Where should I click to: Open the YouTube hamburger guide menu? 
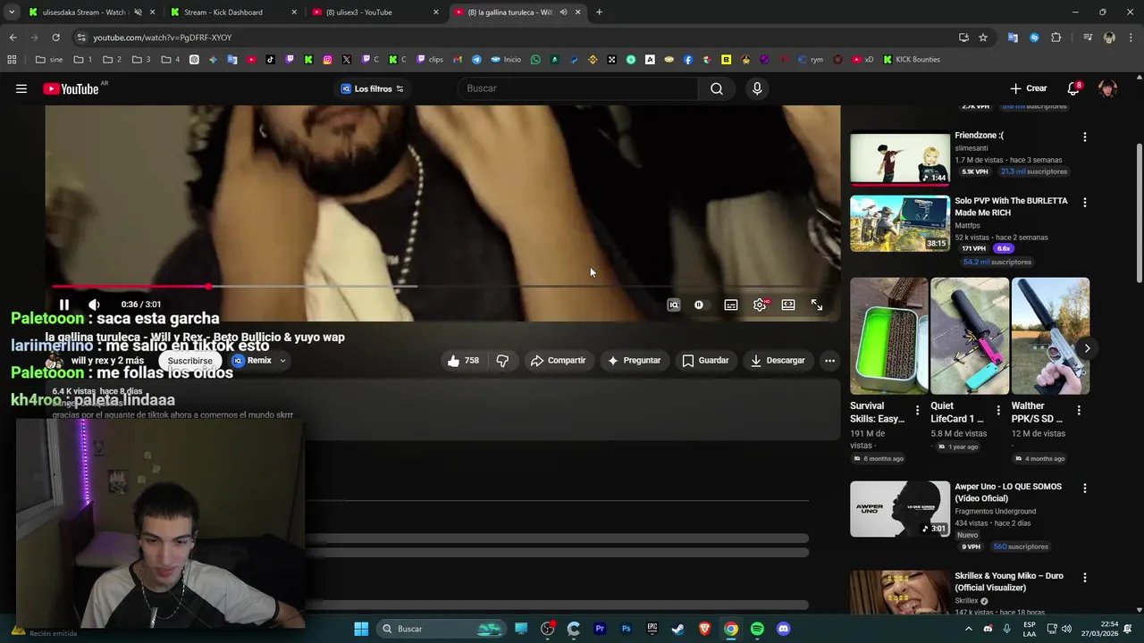click(x=21, y=88)
